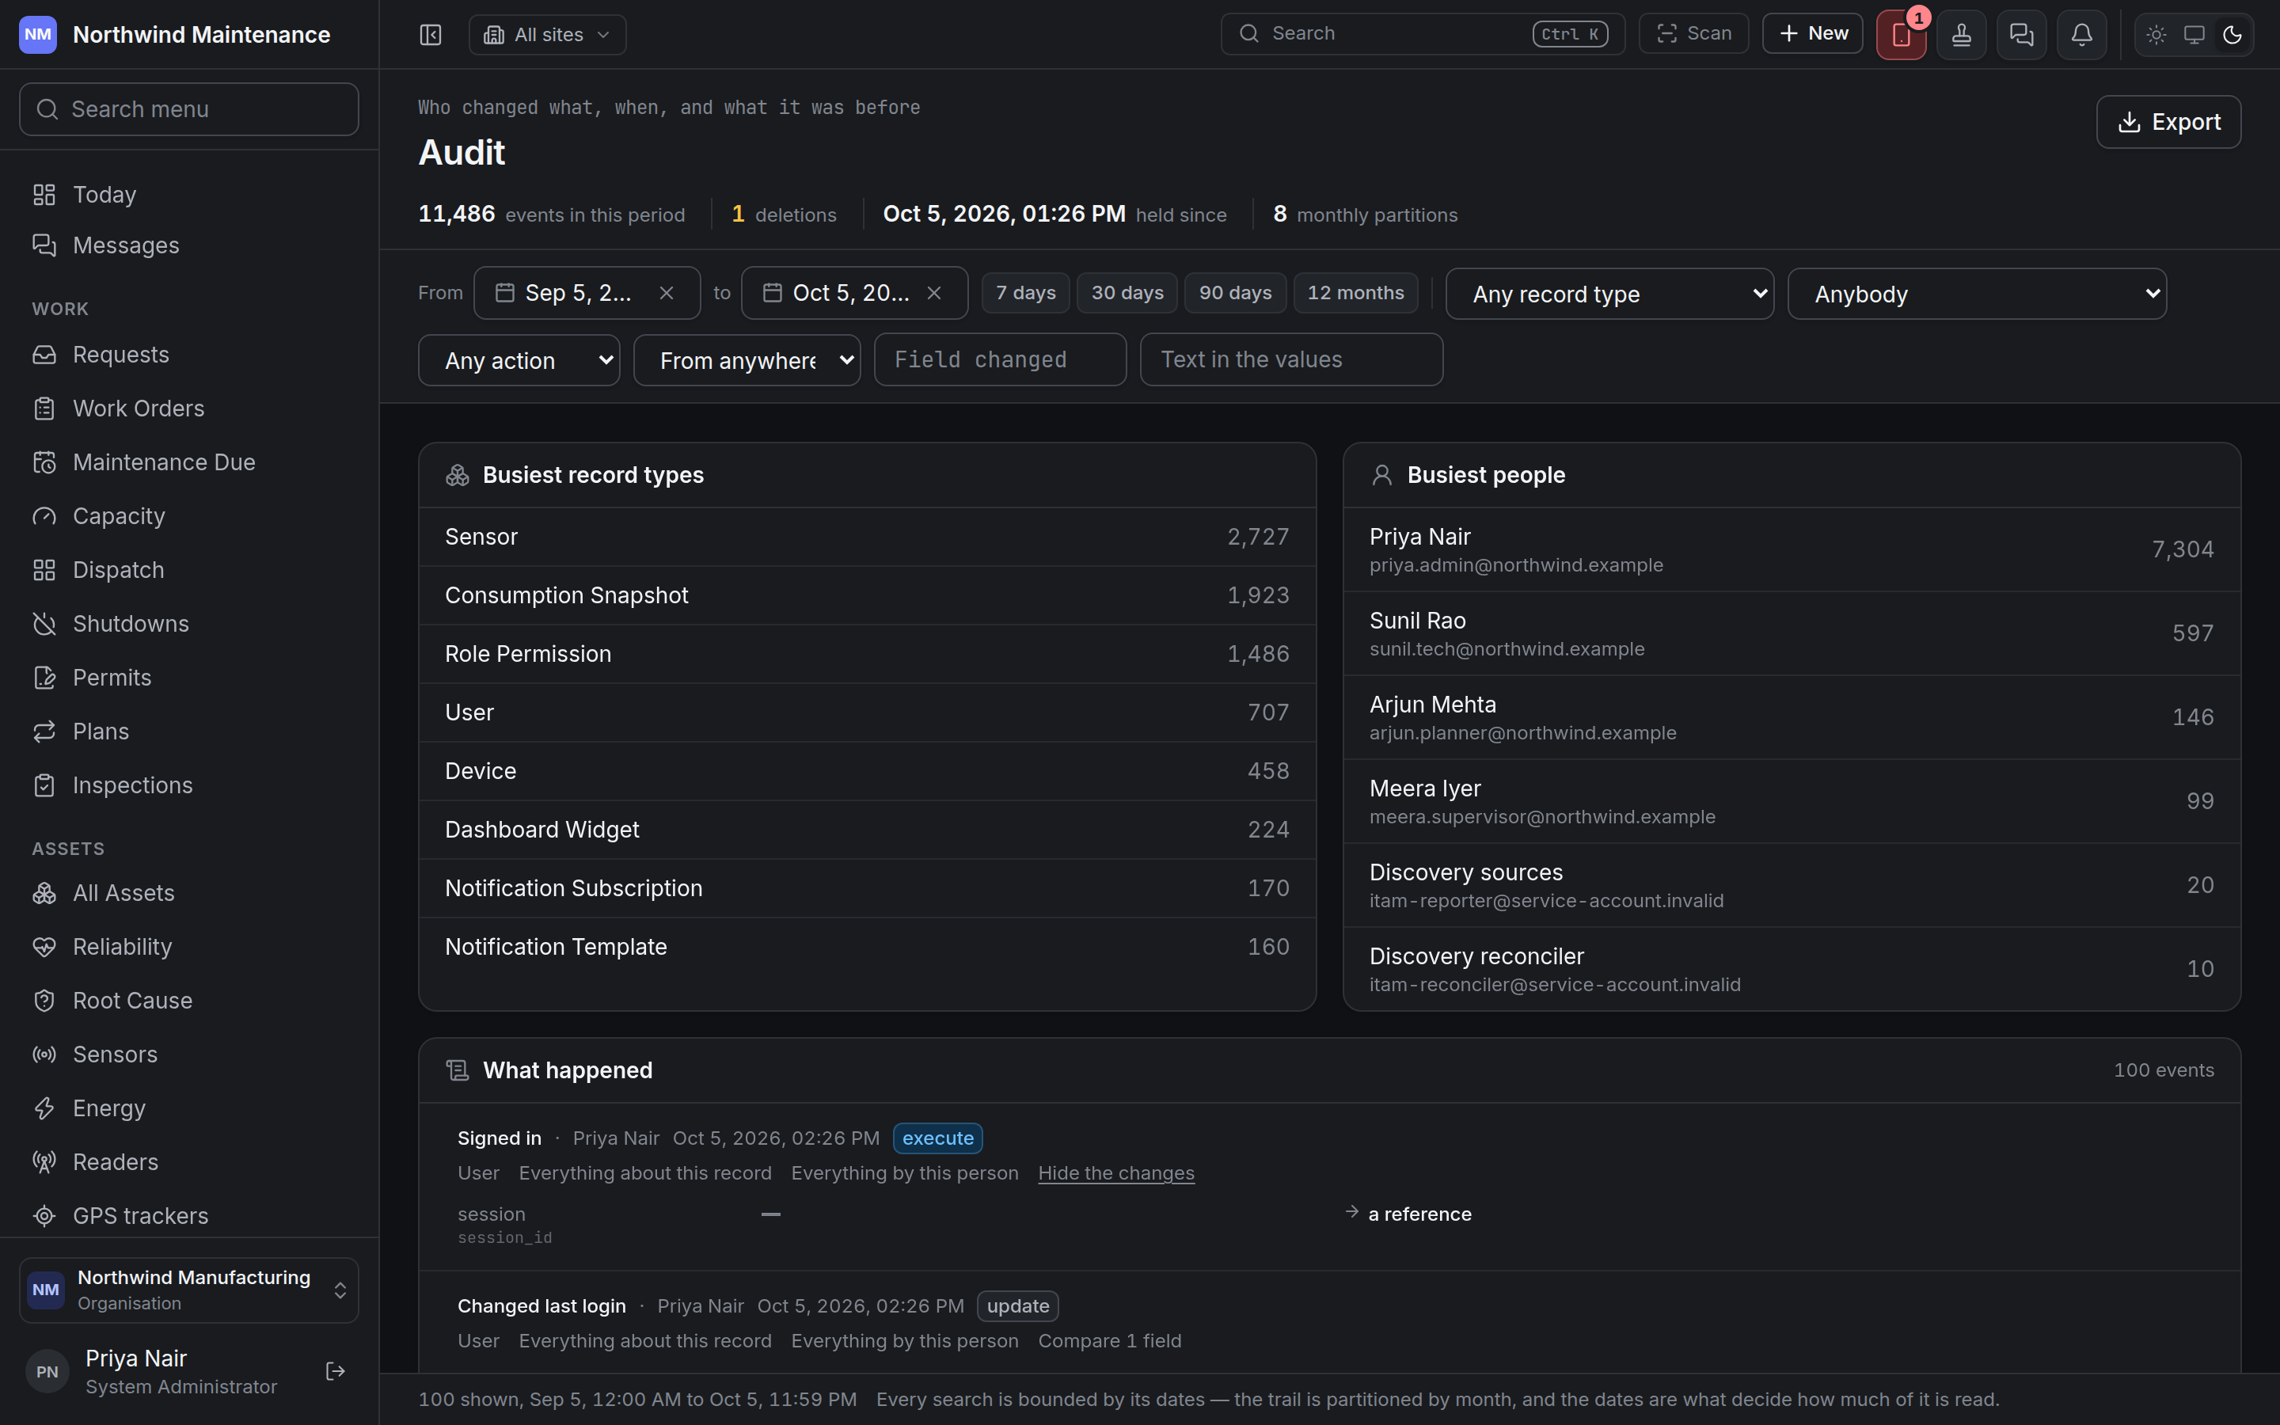Open the All sites selector
2280x1425 pixels.
coord(547,35)
